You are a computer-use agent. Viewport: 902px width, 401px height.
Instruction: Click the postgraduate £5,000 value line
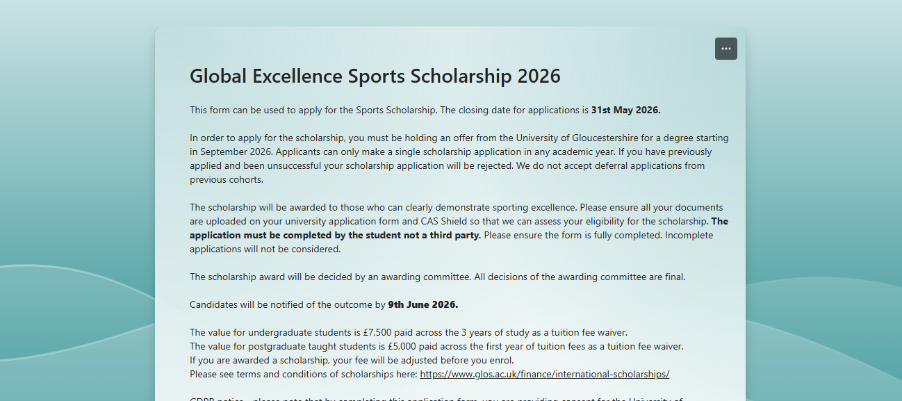(436, 346)
